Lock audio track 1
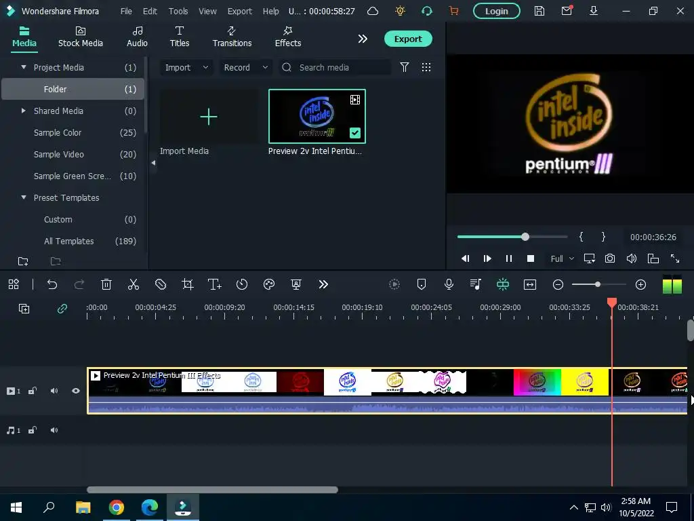 pos(33,430)
